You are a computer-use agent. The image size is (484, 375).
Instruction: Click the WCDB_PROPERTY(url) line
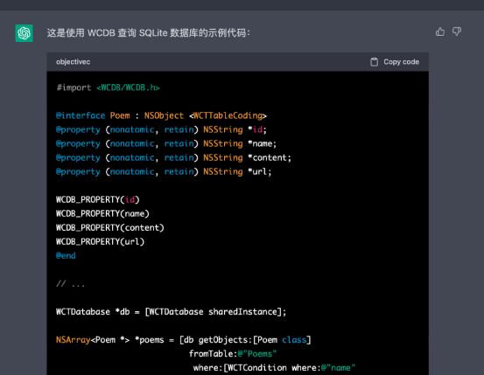click(x=101, y=241)
